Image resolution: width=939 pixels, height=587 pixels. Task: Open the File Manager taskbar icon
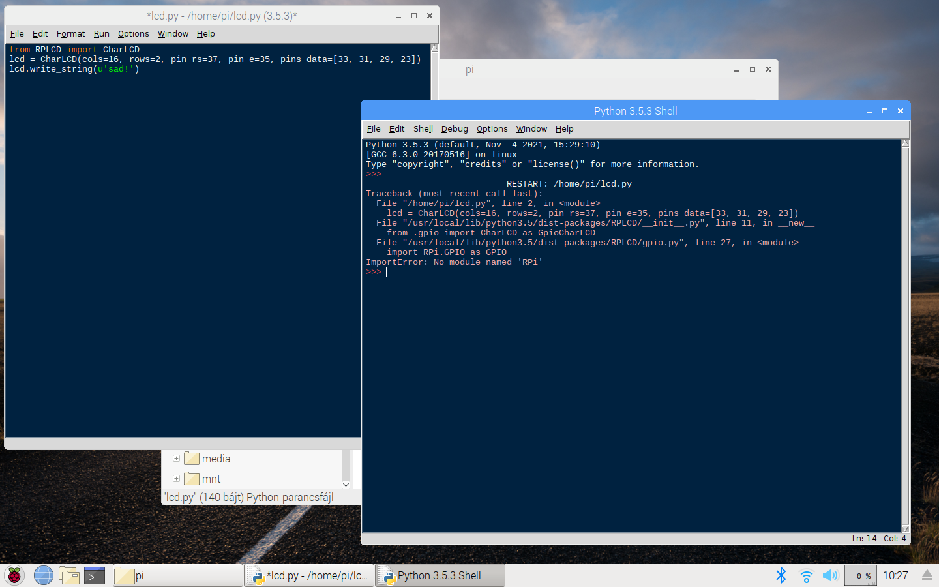(69, 575)
